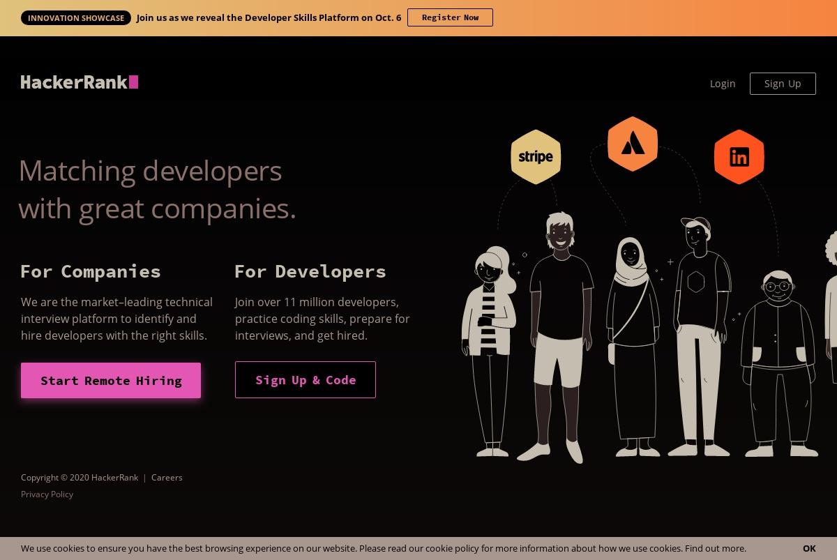The height and width of the screenshot is (560, 837).
Task: Click the Sign Up button in header
Action: point(783,84)
